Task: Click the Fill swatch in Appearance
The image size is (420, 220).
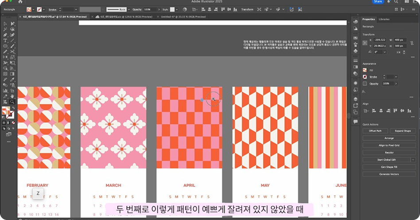Action: tap(365, 70)
